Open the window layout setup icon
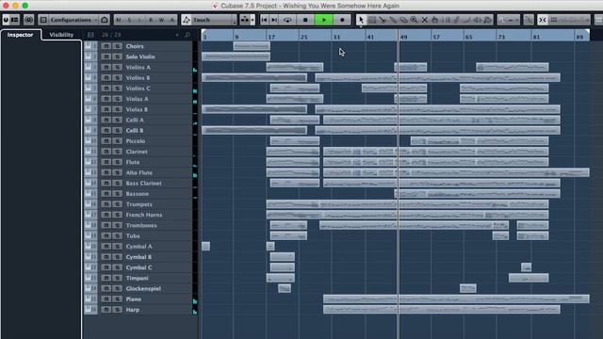Screen dimensions: 603x339 pyautogui.click(x=15, y=20)
